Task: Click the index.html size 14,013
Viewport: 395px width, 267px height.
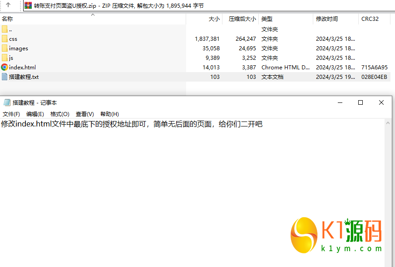Action: 211,68
